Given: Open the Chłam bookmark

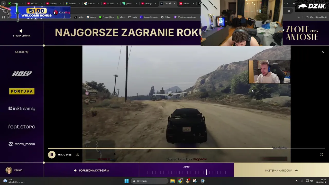Looking at the screenshot, I should click(166, 17).
